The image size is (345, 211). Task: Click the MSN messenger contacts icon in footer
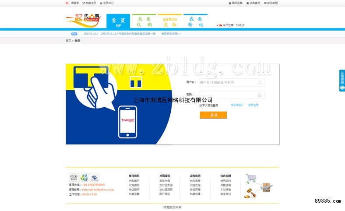[84, 177]
